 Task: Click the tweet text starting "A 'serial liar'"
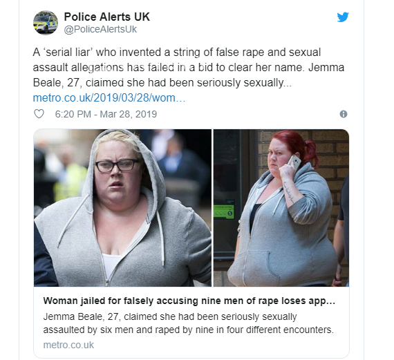189,68
